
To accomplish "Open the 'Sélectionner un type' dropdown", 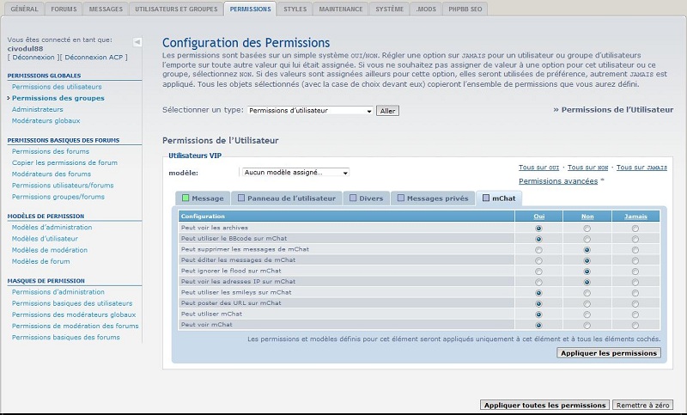I will [x=310, y=111].
